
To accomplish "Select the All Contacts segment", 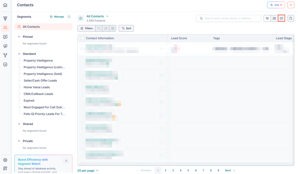I will coord(43,27).
